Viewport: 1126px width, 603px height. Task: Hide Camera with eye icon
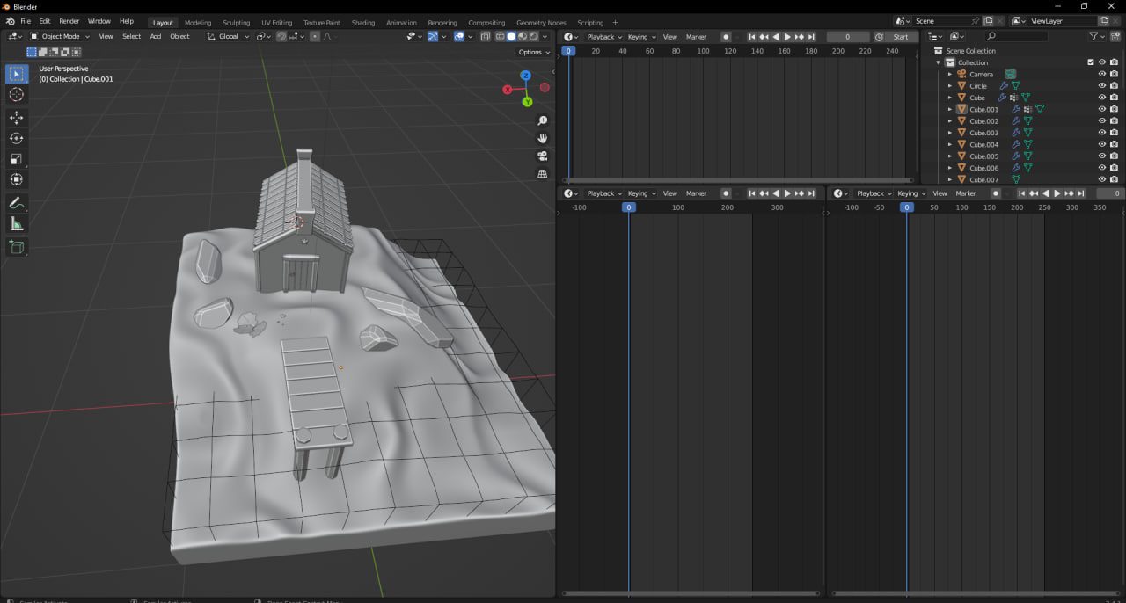pos(1102,74)
